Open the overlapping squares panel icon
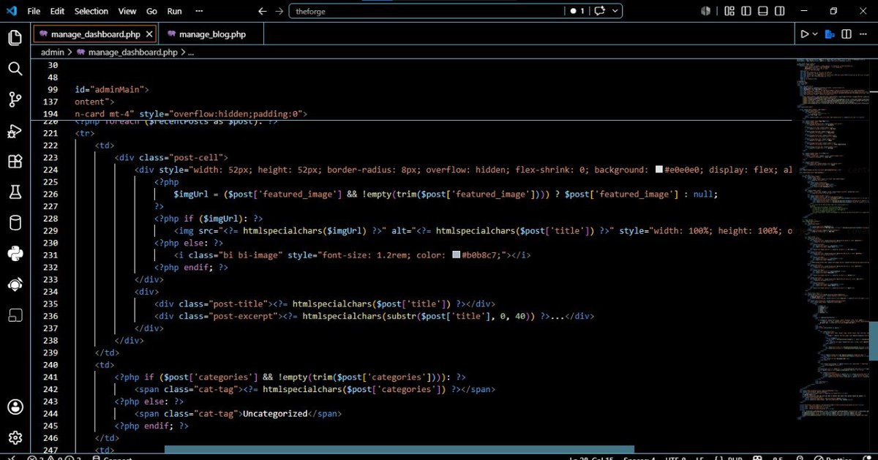 point(15,315)
